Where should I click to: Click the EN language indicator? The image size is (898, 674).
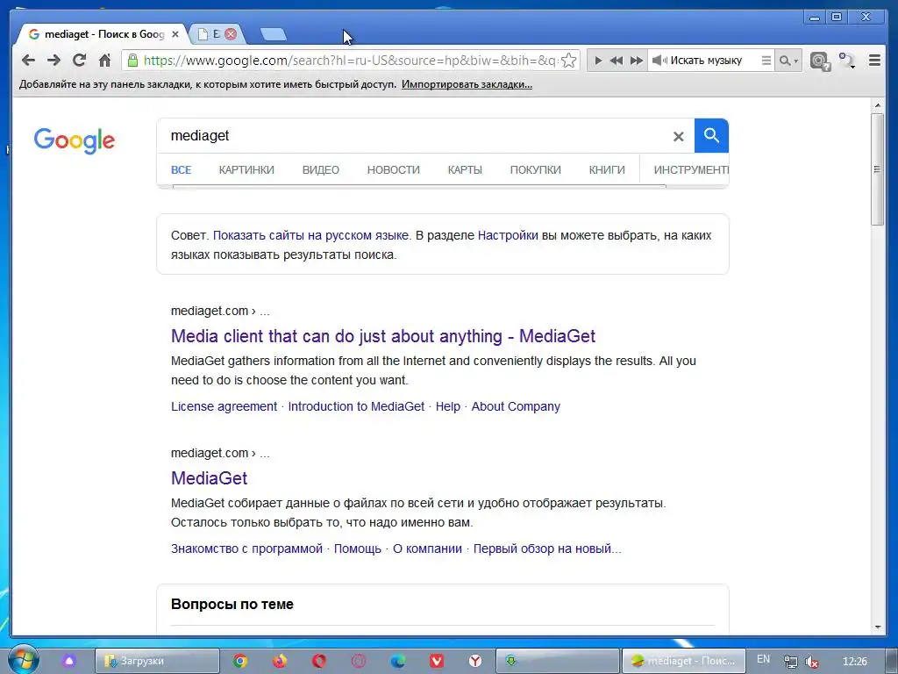click(763, 659)
